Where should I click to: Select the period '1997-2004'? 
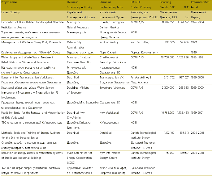[197, 22]
